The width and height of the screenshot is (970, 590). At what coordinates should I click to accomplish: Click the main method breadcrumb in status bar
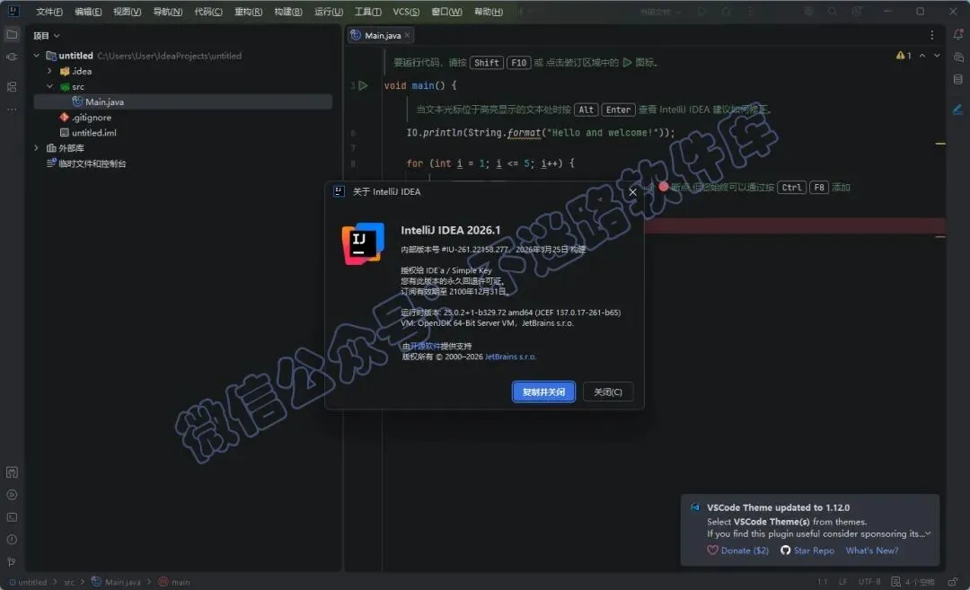point(174,582)
